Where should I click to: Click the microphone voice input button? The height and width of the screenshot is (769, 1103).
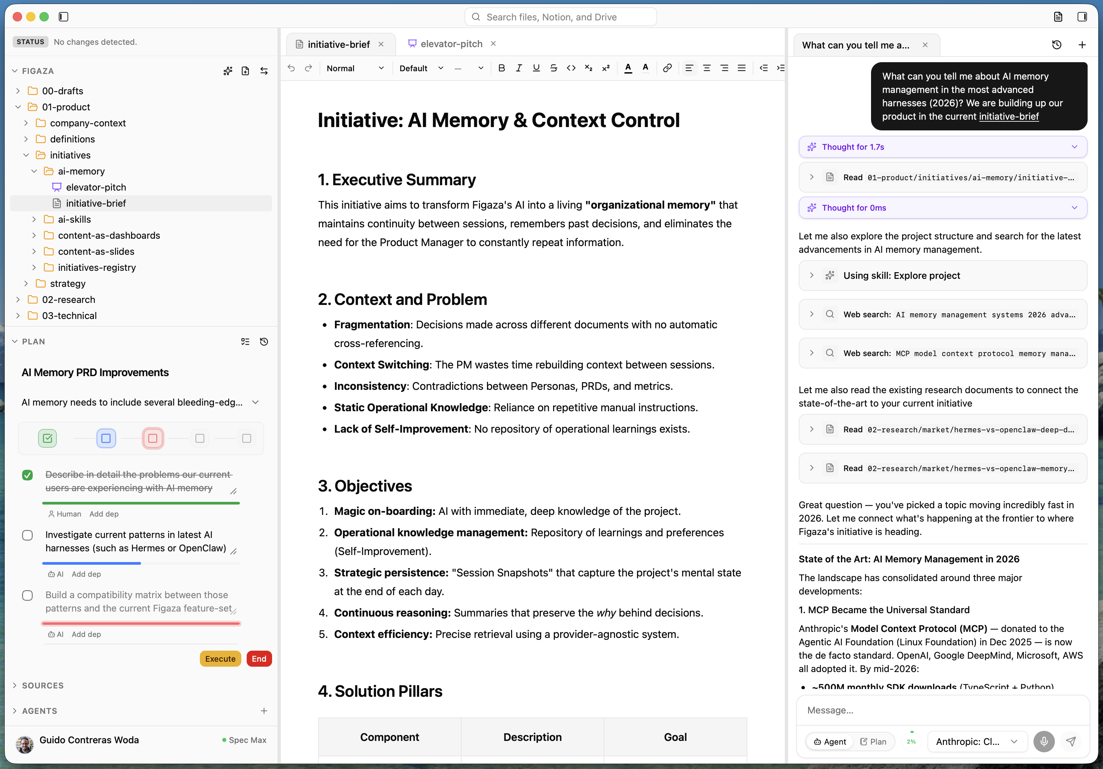tap(1044, 742)
